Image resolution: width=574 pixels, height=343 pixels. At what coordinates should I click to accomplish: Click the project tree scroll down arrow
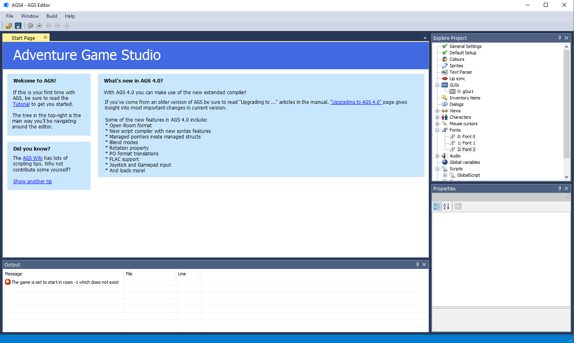point(566,177)
